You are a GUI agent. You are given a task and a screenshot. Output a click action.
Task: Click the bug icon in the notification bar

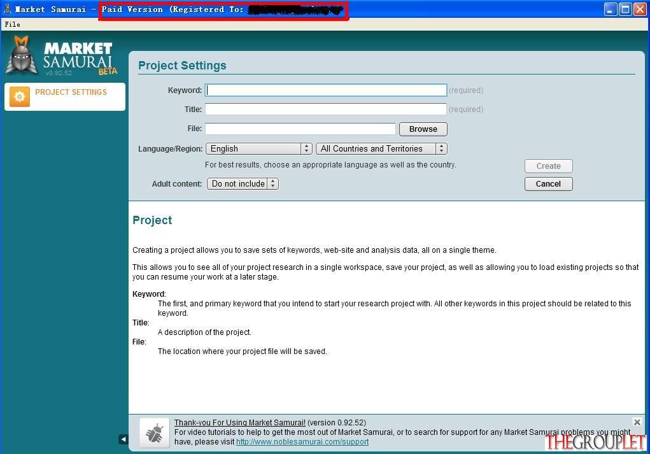(x=155, y=433)
